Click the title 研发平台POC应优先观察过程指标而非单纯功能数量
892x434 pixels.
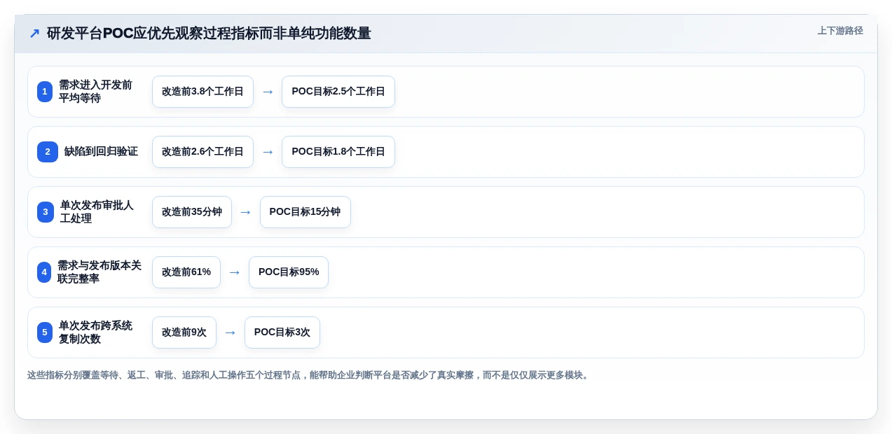point(209,34)
